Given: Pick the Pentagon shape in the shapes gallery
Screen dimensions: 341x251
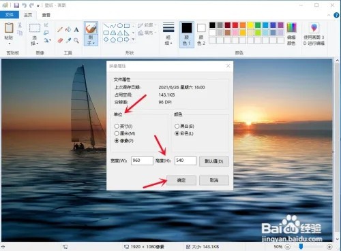Looking at the screenshot, I should coord(113,39).
